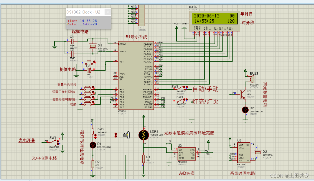314x181 pixels.
Task: Select the X1 crystal component
Action: [93, 46]
